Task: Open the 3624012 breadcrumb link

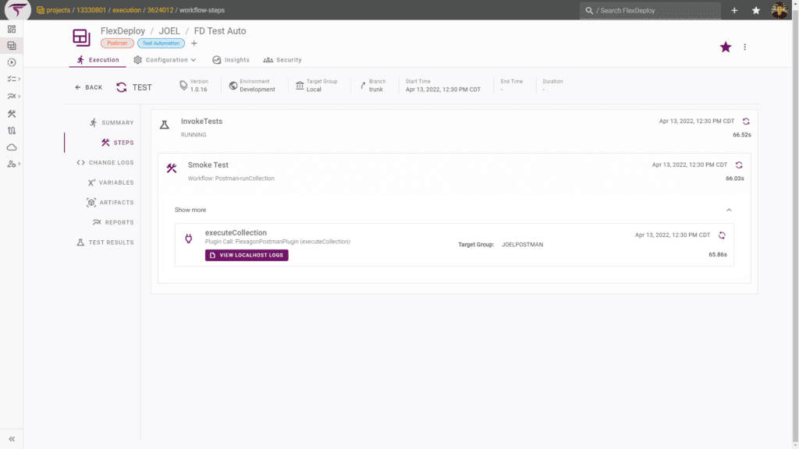Action: click(160, 10)
